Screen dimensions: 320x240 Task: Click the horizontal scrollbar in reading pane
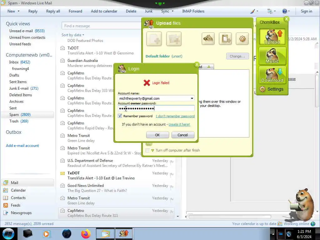click(230, 217)
